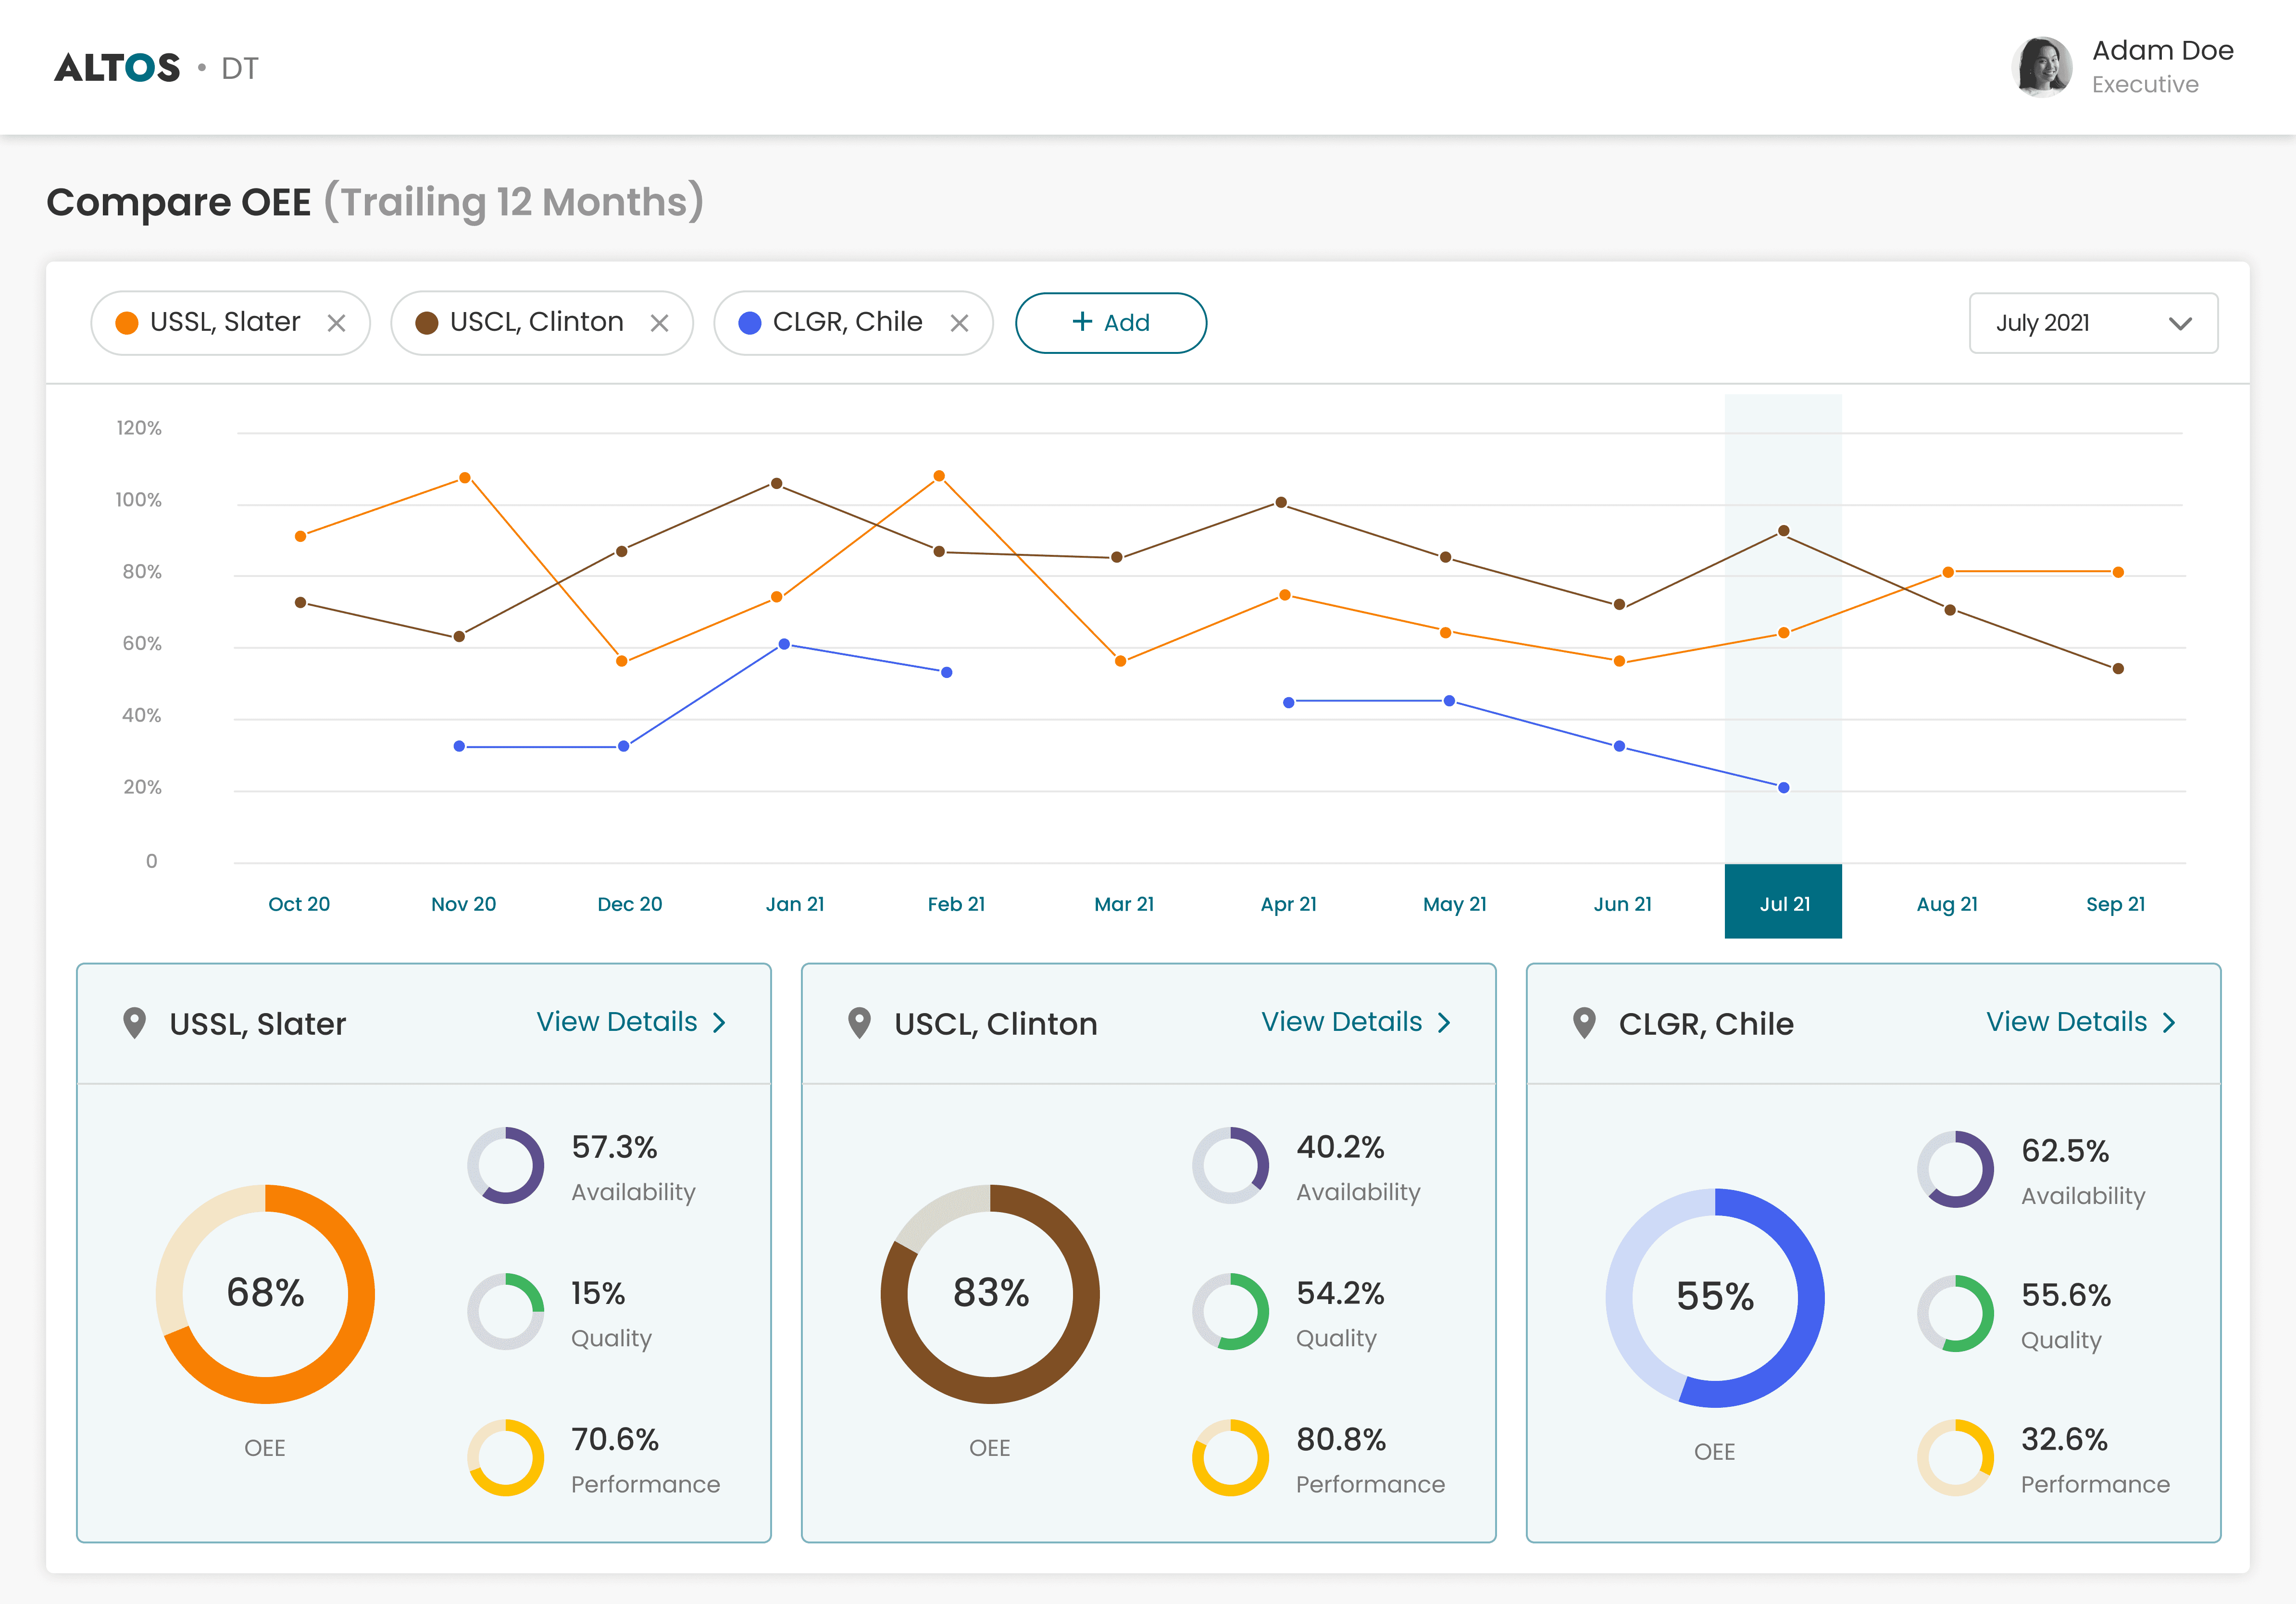Click location pin icon beside CLGR, Chile
Image resolution: width=2296 pixels, height=1604 pixels.
coord(1584,1023)
